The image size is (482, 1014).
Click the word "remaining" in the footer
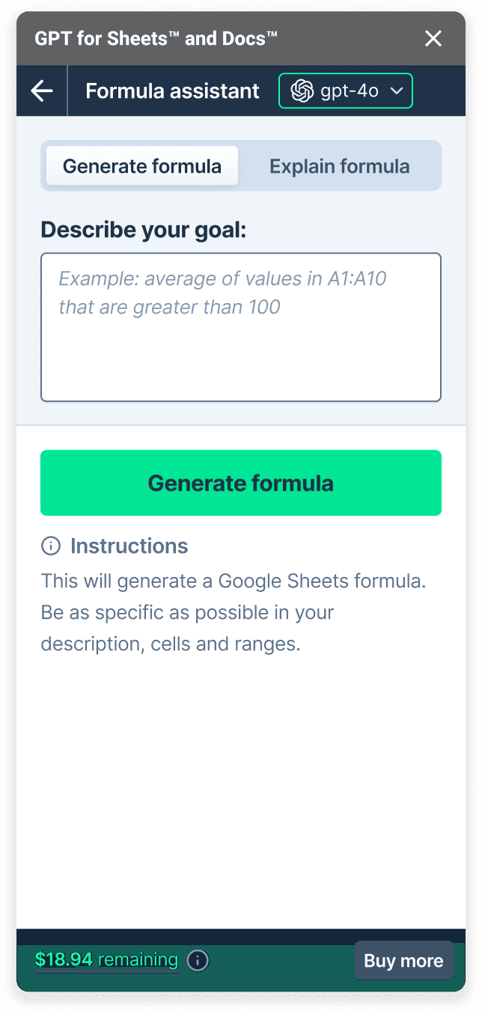(138, 959)
